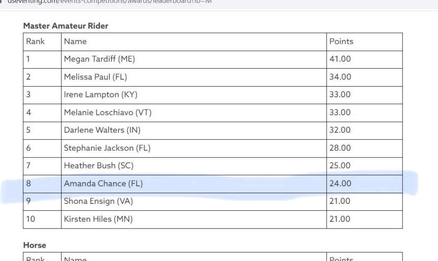Click the 41.00 points cell
This screenshot has width=438, height=261.
coord(340,59)
